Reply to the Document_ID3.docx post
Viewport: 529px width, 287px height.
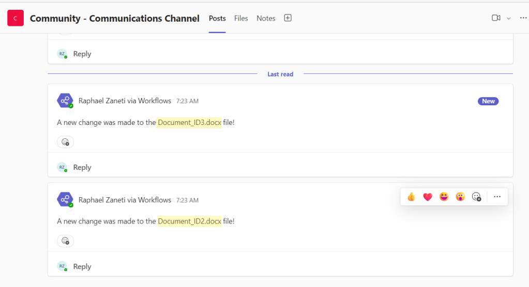tap(82, 167)
